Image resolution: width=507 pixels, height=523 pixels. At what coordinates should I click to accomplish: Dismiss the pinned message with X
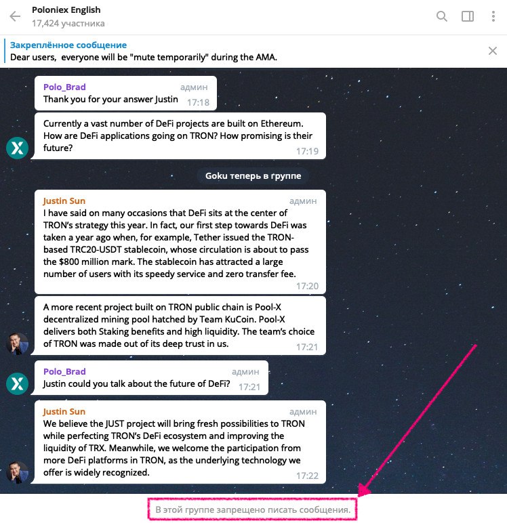[492, 51]
